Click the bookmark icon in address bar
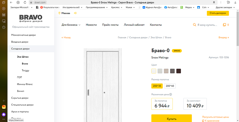Screen dimensions: 239x122 pyautogui.click(x=214, y=2)
